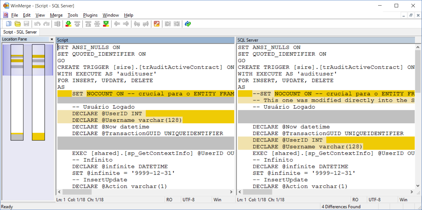Minimize the inner document window
The image size is (422, 210).
click(x=403, y=15)
